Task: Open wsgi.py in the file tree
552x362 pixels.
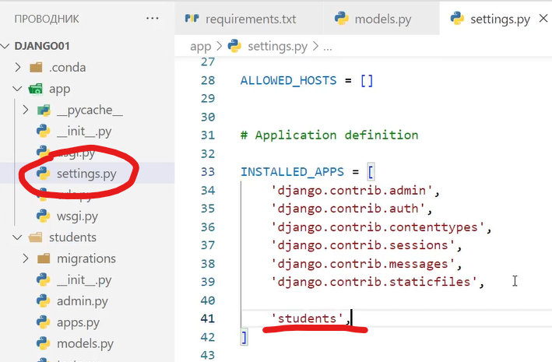Action: [76, 215]
